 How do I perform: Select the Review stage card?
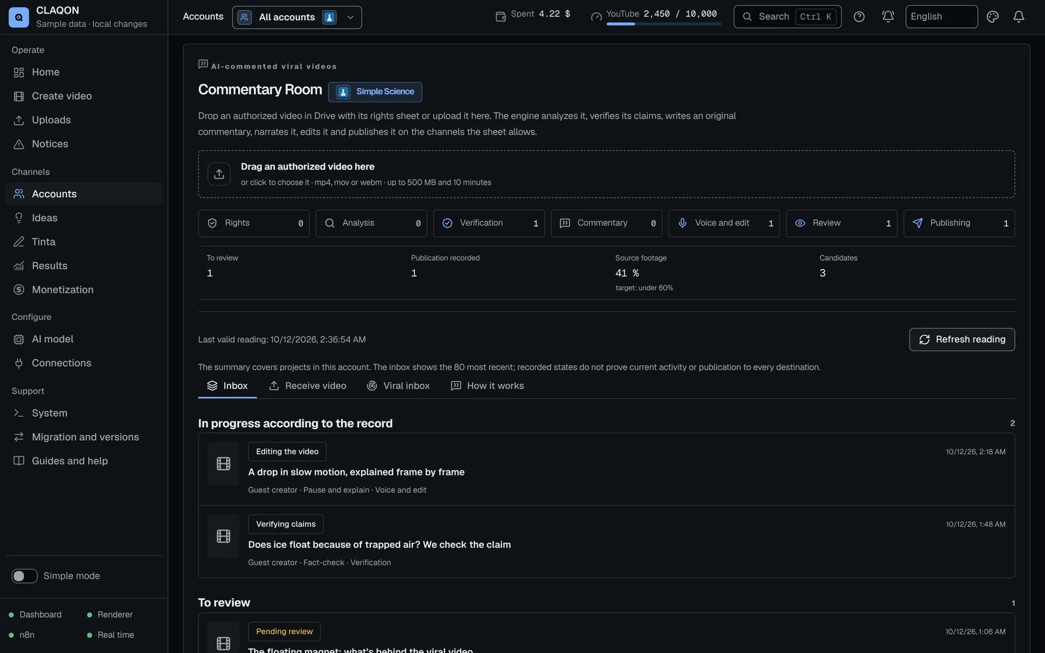[842, 223]
